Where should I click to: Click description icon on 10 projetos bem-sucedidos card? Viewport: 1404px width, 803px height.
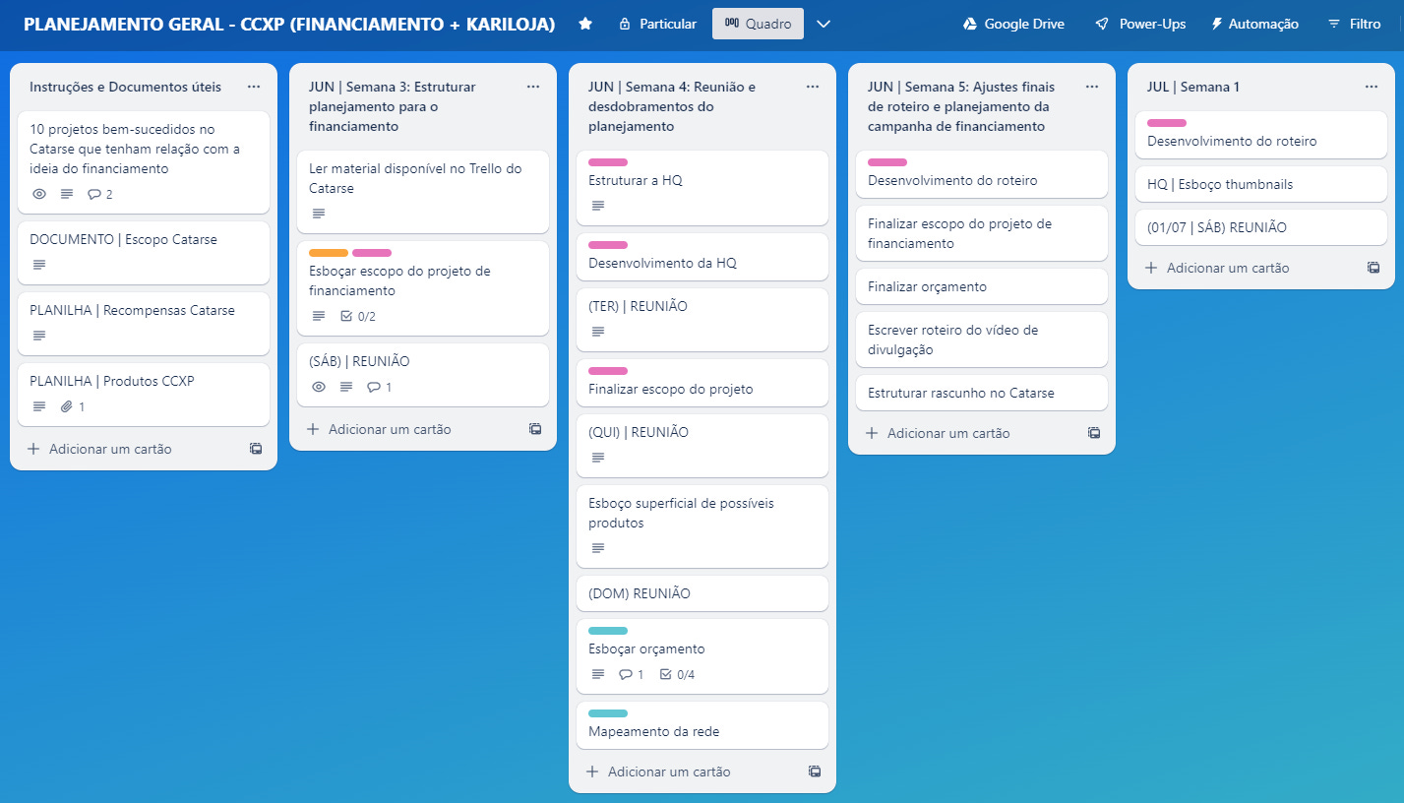tap(67, 194)
